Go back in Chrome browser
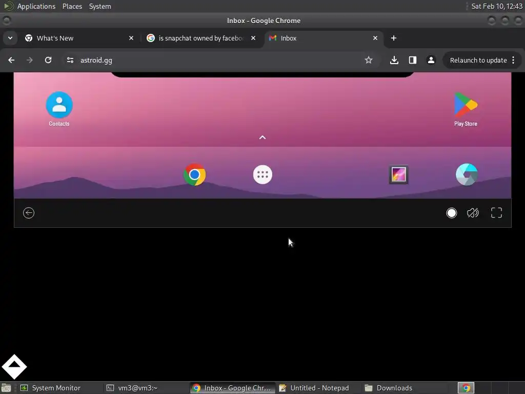This screenshot has width=525, height=394. point(11,61)
